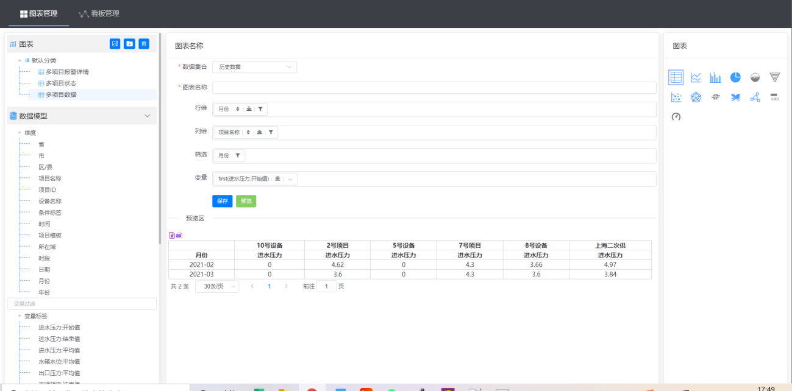Pick the funnel chart type icon
The image size is (792, 391).
pyautogui.click(x=774, y=77)
